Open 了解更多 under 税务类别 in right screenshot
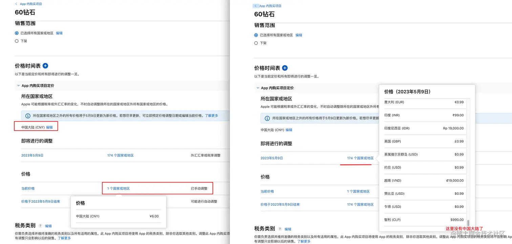 click(x=304, y=241)
